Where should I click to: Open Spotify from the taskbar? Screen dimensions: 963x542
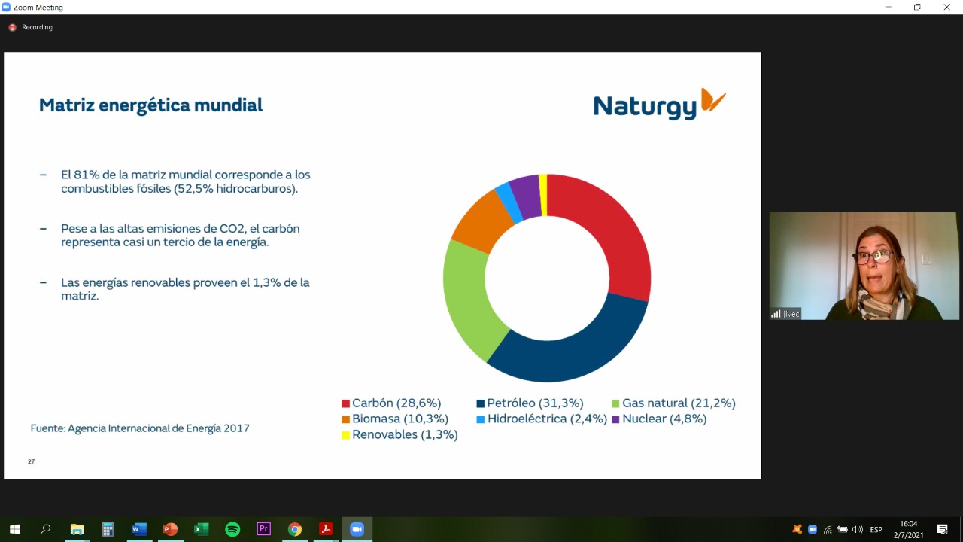pyautogui.click(x=232, y=529)
